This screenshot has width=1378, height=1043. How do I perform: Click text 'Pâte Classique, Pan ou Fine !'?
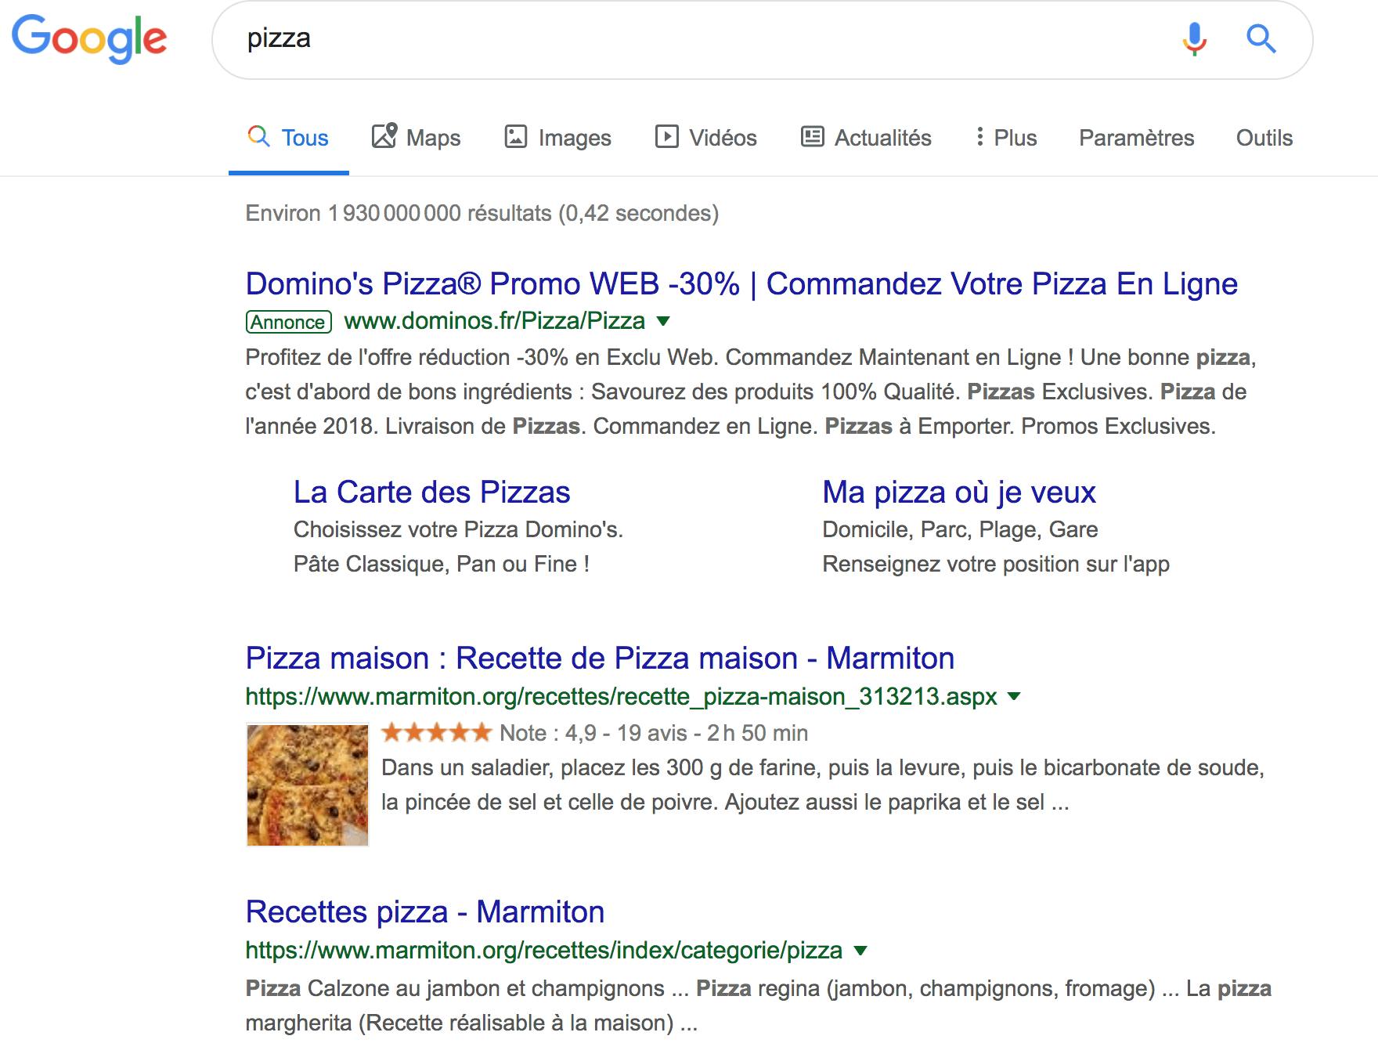pos(442,564)
